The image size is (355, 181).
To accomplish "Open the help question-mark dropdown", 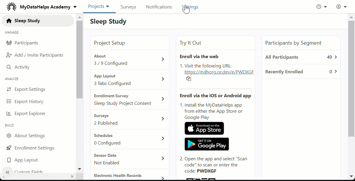I will [322, 7].
